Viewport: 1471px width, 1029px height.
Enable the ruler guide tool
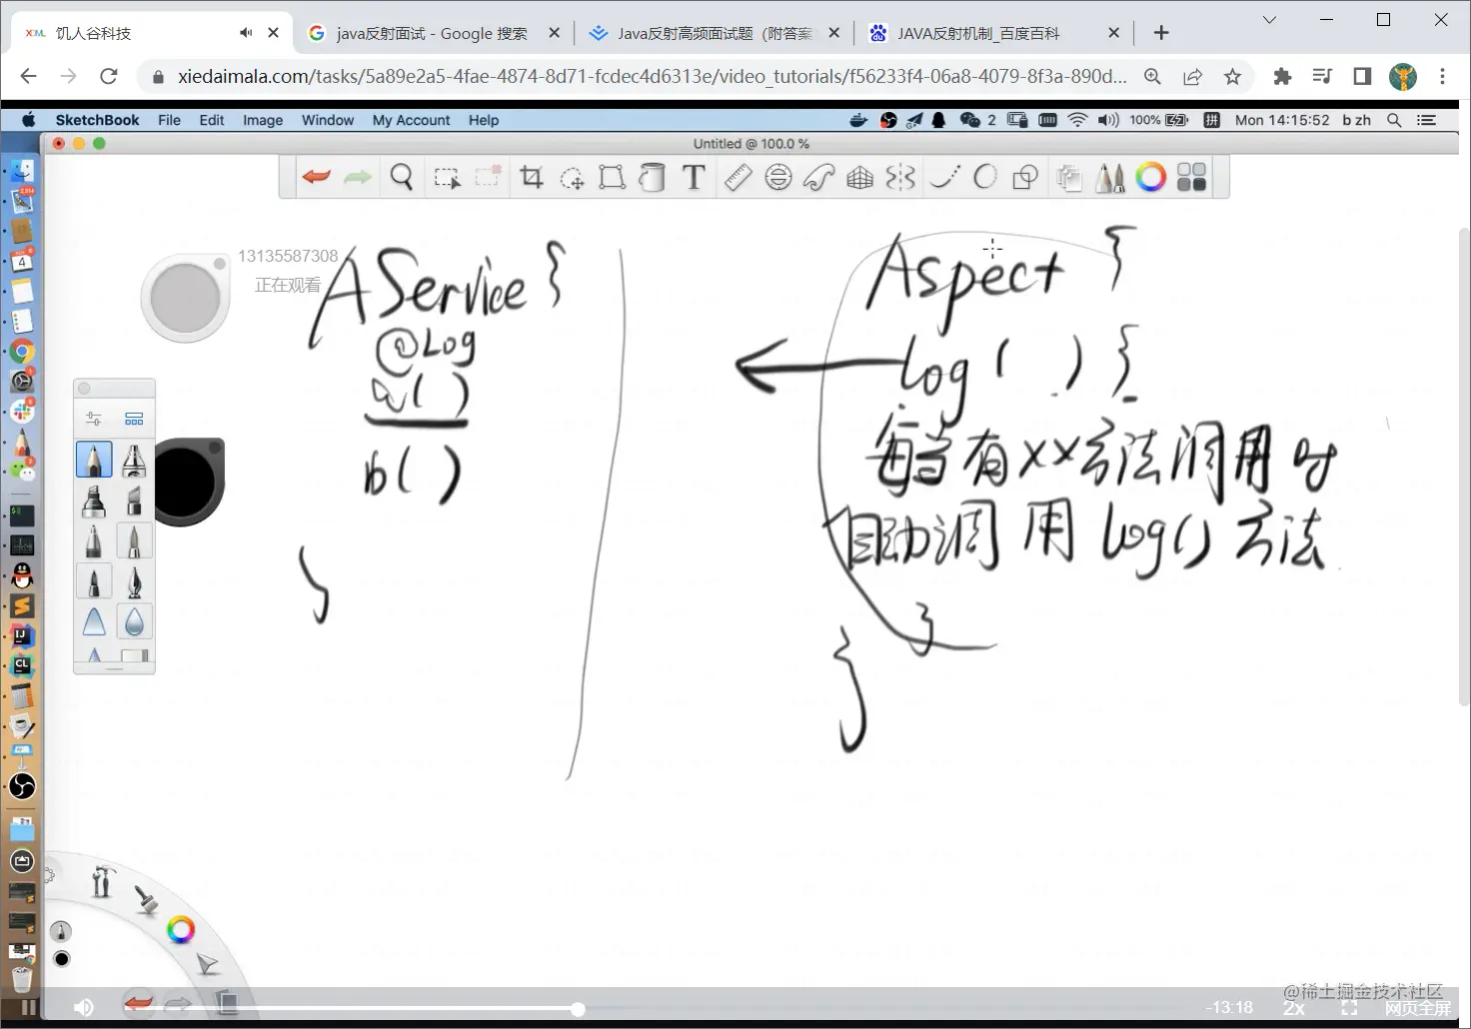tap(737, 178)
